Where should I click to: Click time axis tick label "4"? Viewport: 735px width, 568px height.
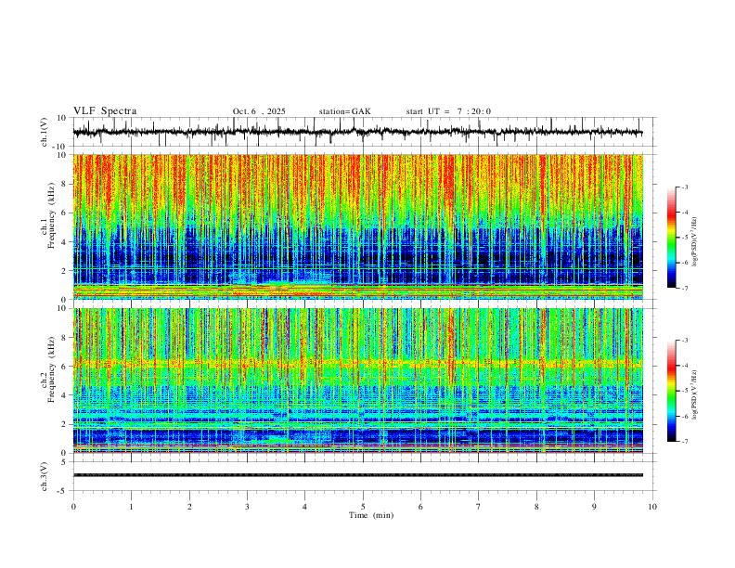click(x=305, y=507)
